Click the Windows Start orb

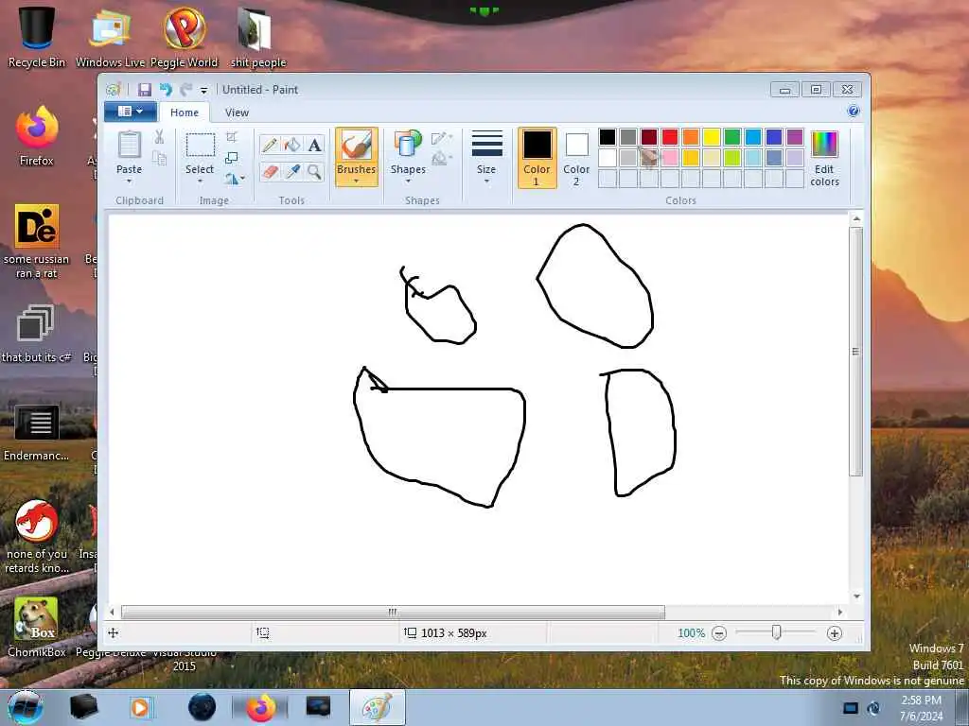[26, 707]
